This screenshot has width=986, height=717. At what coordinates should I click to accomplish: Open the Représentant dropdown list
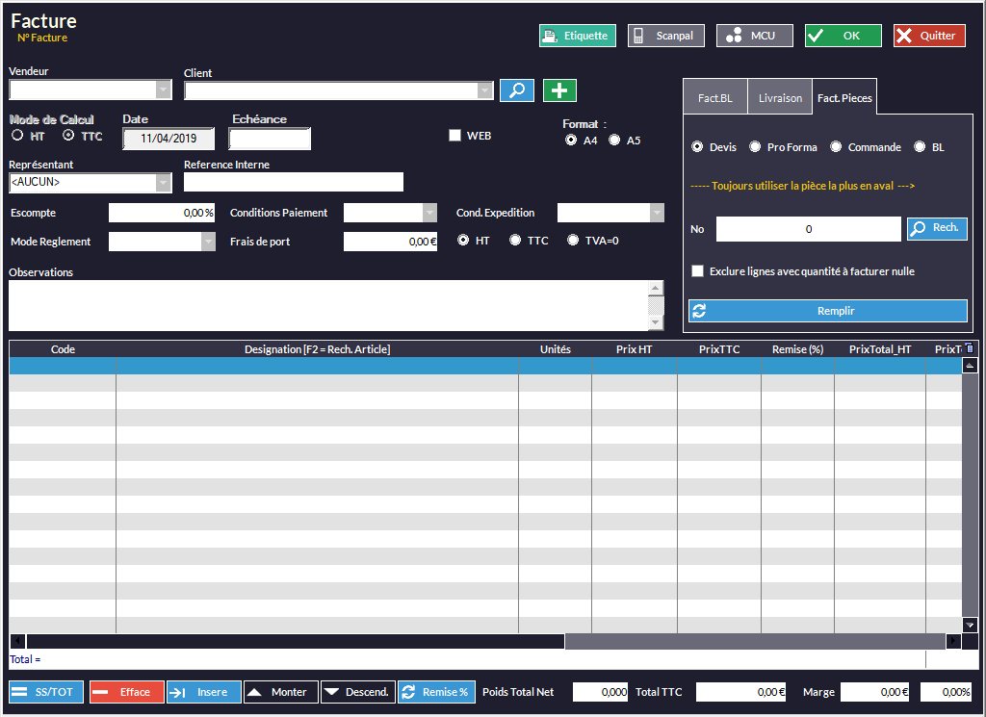(164, 183)
